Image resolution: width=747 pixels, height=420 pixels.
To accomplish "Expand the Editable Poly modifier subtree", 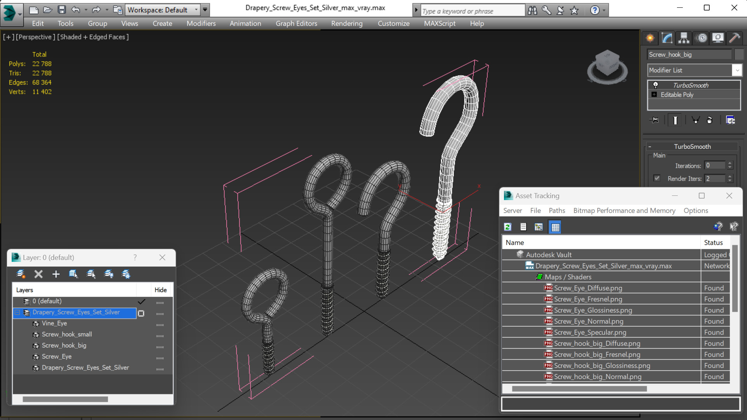I will tap(654, 95).
